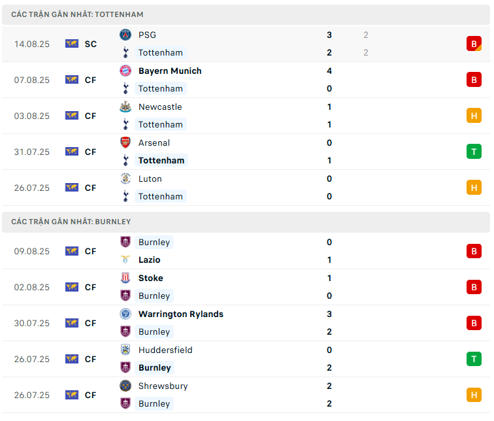Click the Arsenal club crest icon

click(x=125, y=143)
